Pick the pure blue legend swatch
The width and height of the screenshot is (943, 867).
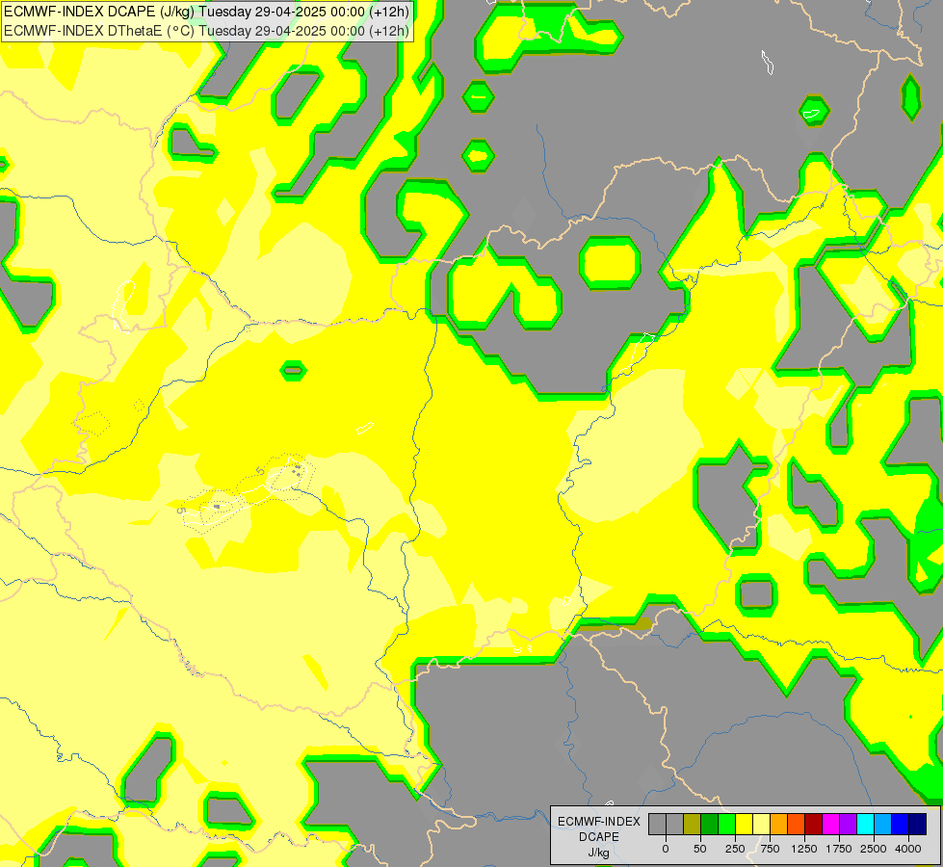tap(901, 825)
